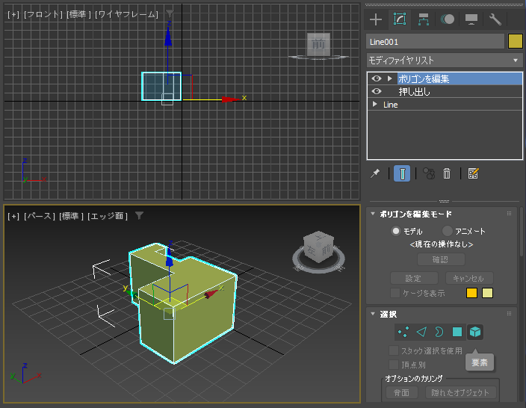Open the [標準] menu in front viewport

(78, 14)
